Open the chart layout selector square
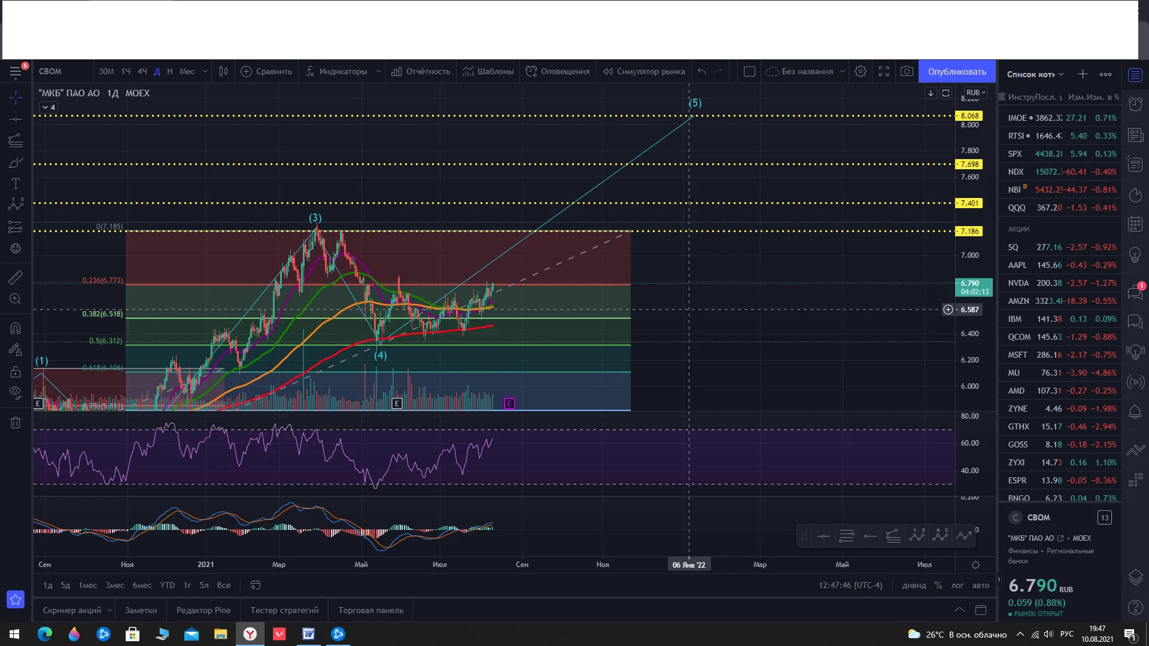Screen dimensions: 1149x646 (749, 71)
